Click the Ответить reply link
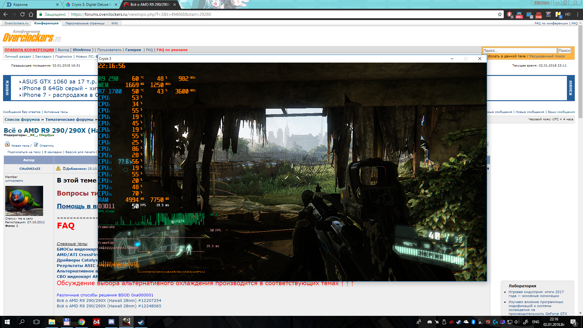The height and width of the screenshot is (328, 583). pyautogui.click(x=46, y=145)
